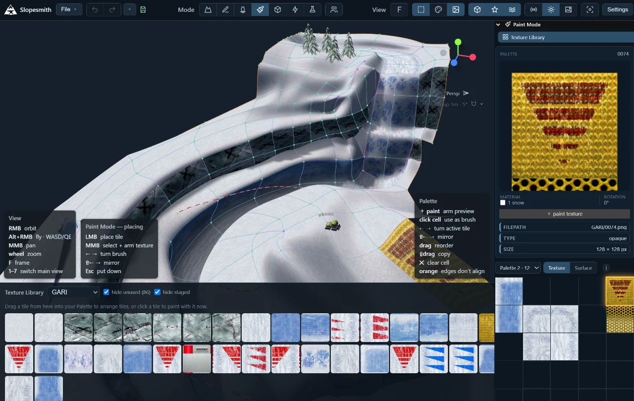Open the File dropdown menu

[x=69, y=9]
